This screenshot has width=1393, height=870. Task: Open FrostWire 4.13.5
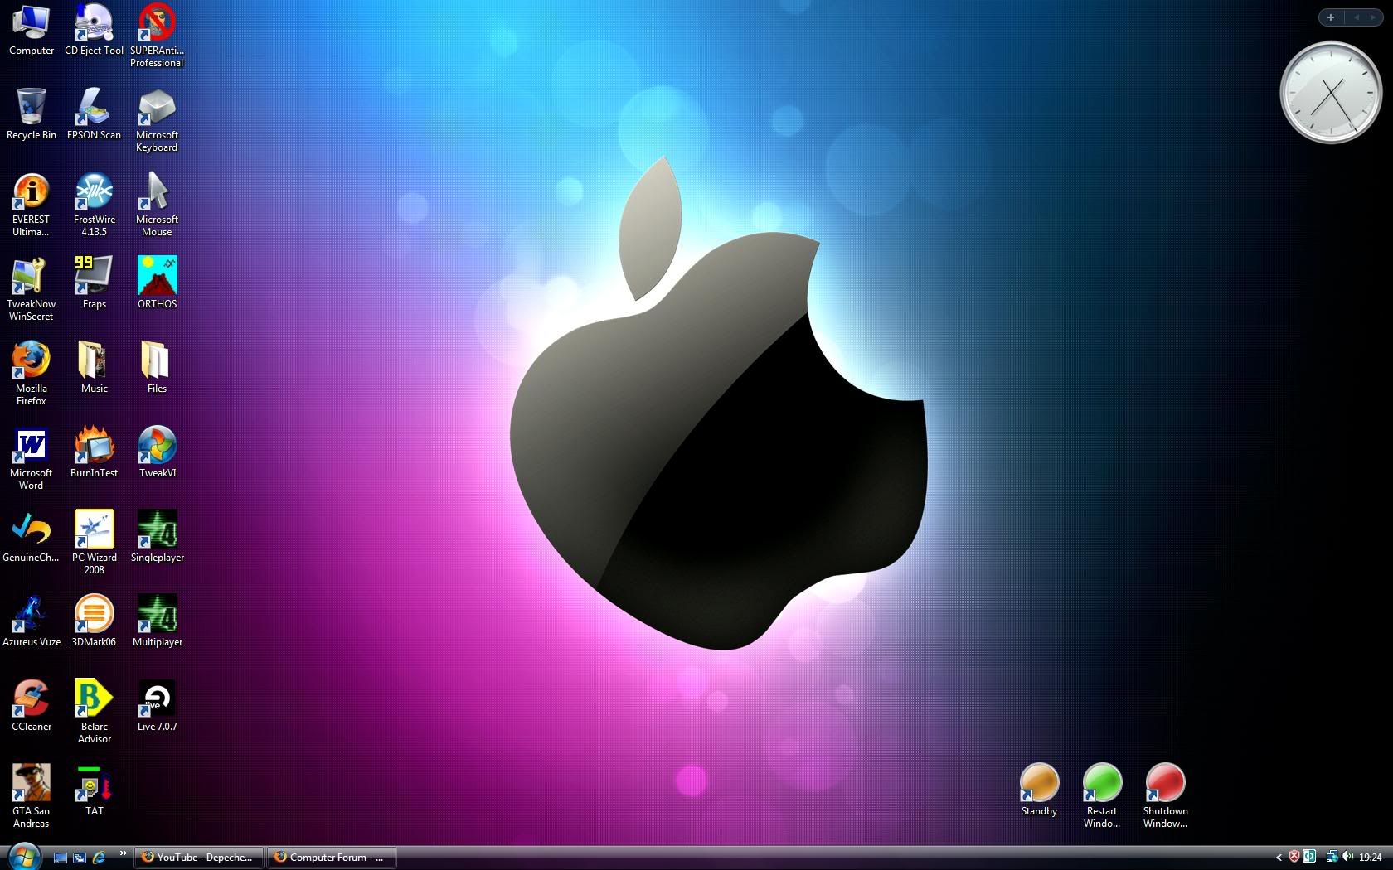[x=94, y=205]
